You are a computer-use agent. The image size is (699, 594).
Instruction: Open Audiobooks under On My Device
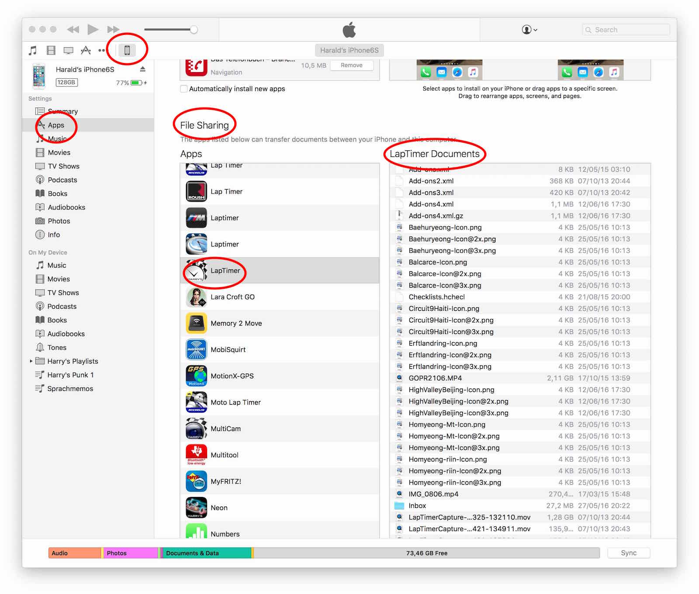pyautogui.click(x=88, y=334)
